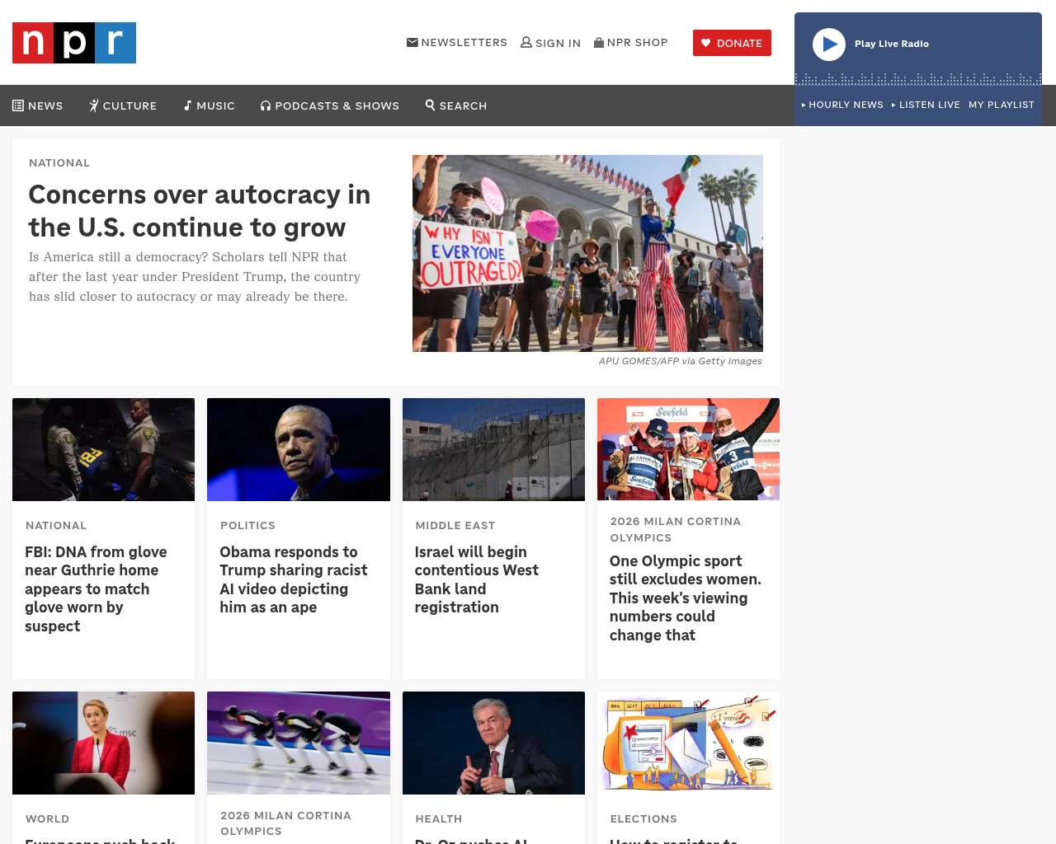
Task: Click the Sign In person icon
Action: pos(526,42)
